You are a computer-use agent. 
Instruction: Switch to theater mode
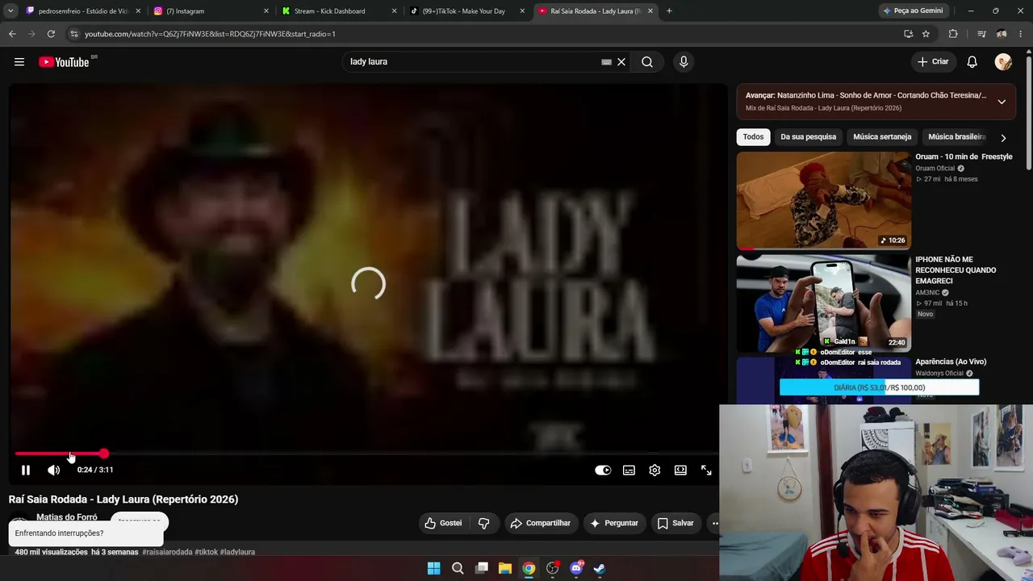pyautogui.click(x=680, y=470)
